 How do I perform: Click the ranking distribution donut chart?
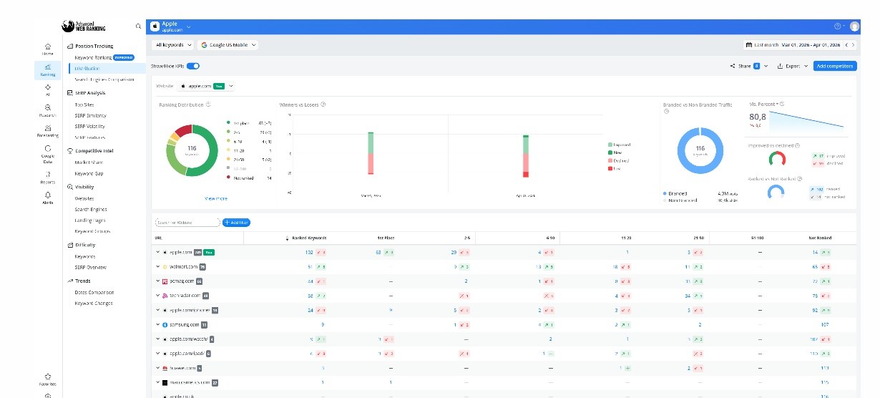click(192, 150)
